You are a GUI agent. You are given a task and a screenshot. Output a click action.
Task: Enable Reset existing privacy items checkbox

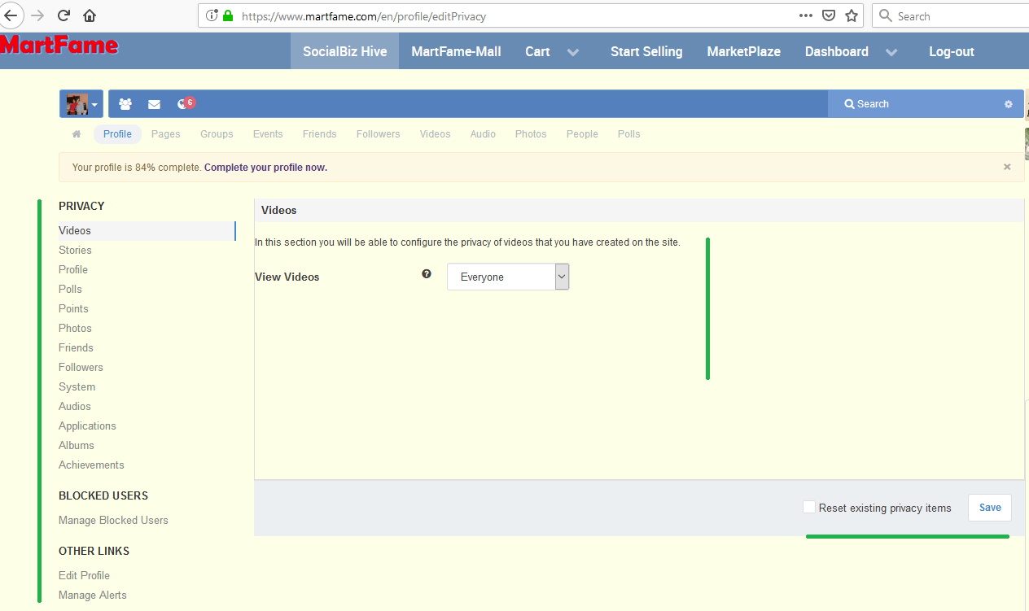pyautogui.click(x=809, y=508)
